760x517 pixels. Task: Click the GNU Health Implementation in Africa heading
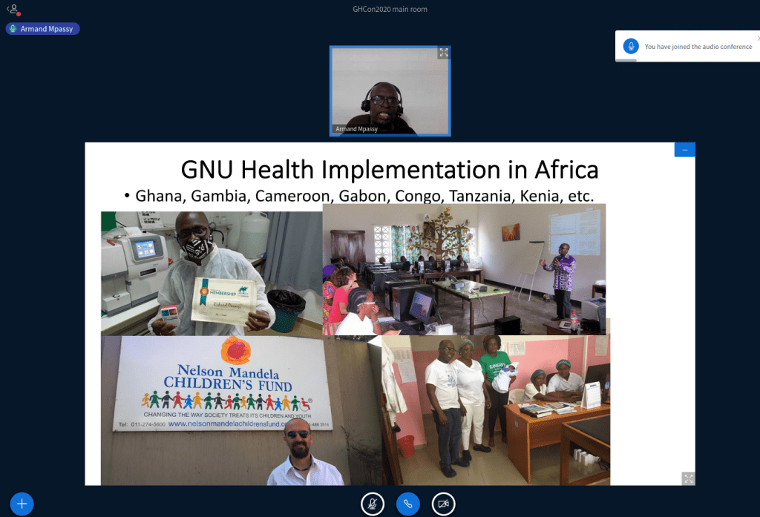point(390,170)
